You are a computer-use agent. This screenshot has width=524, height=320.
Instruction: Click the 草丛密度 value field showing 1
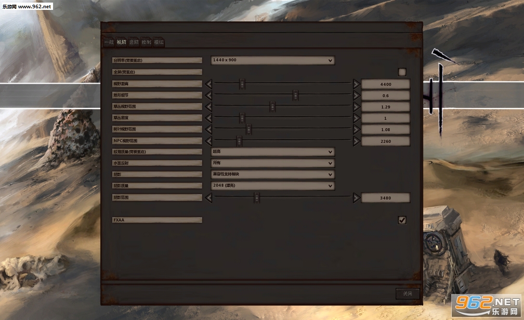(386, 118)
